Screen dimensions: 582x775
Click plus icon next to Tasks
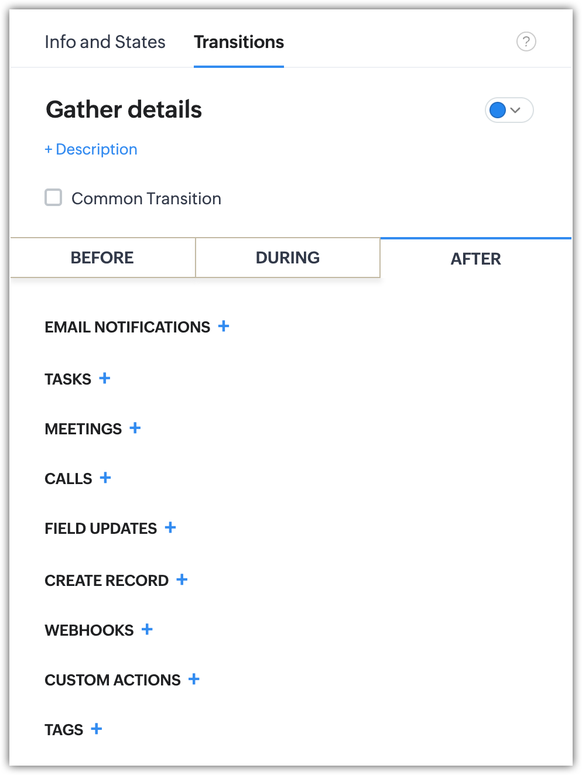click(105, 378)
